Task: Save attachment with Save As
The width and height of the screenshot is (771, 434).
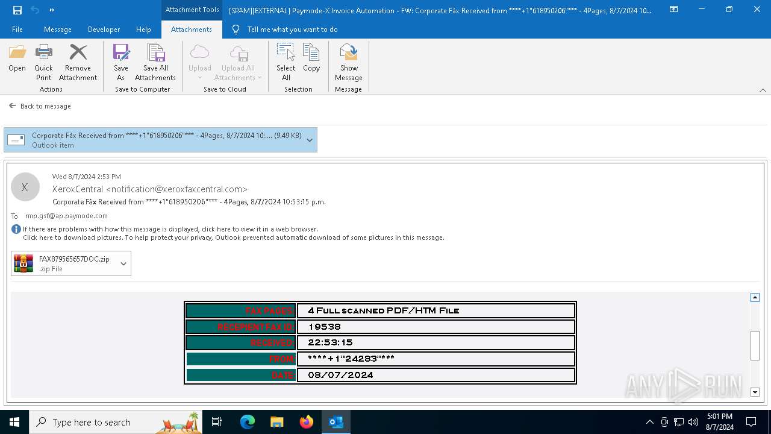Action: coord(120,63)
